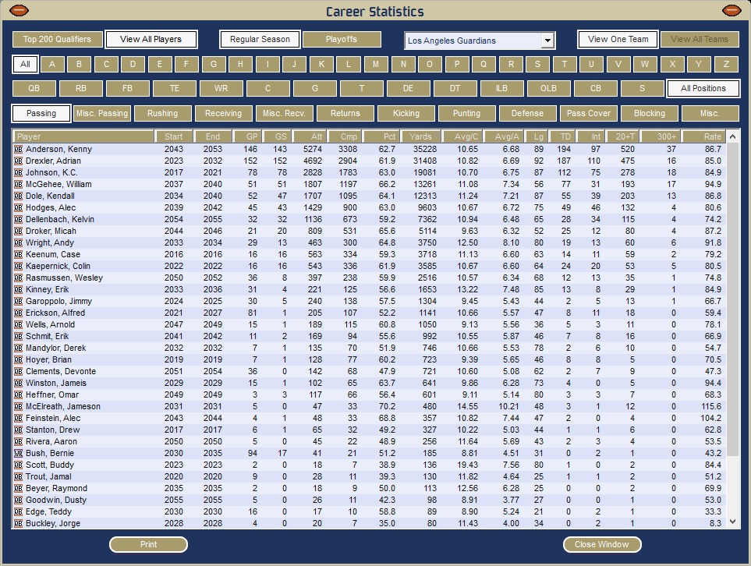The width and height of the screenshot is (751, 566).
Task: Click the position icon beside Jameis Winston
Action: [x=19, y=383]
